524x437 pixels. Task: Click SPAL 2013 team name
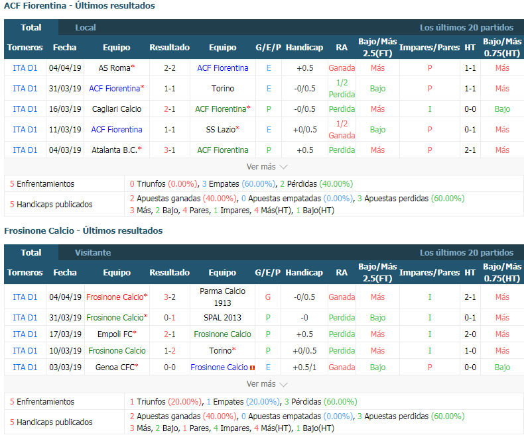(x=223, y=318)
